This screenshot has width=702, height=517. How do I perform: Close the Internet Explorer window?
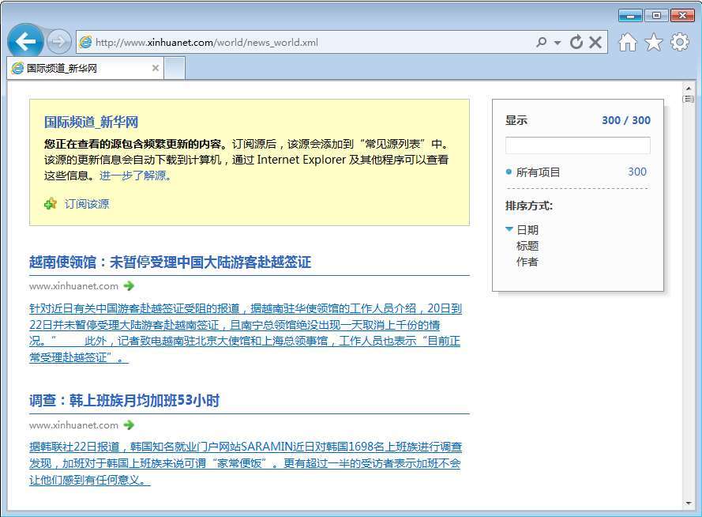pos(682,16)
